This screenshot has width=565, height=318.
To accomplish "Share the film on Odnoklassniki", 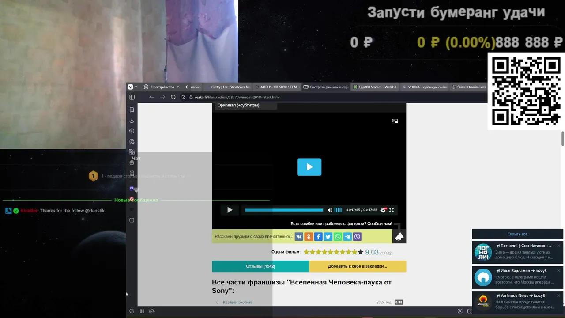I will (x=309, y=237).
